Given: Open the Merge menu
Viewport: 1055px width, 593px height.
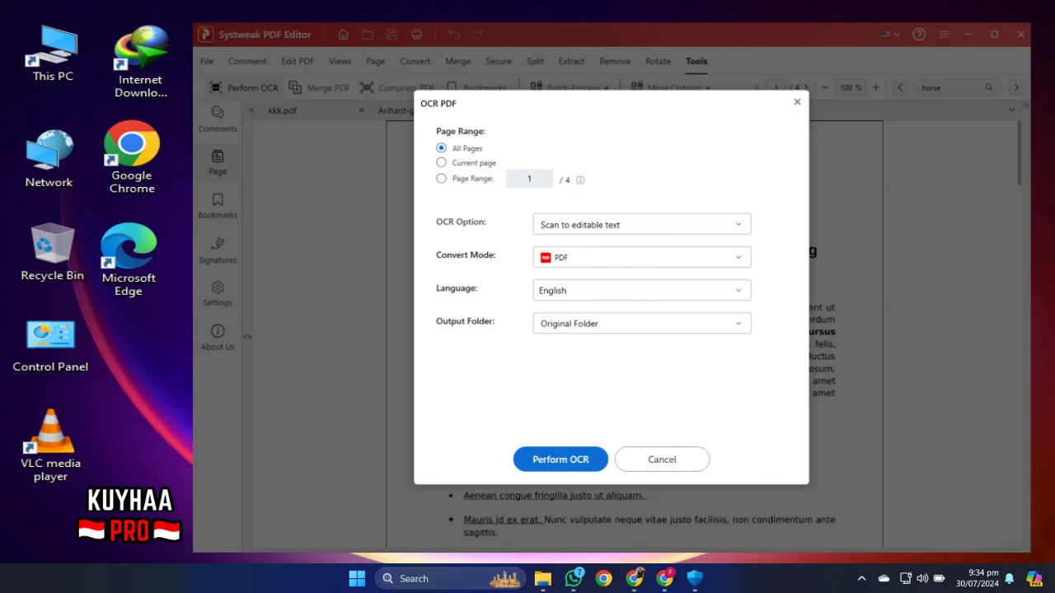Looking at the screenshot, I should [x=458, y=61].
